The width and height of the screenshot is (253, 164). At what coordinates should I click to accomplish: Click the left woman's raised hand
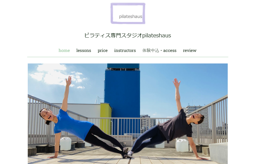(69, 81)
